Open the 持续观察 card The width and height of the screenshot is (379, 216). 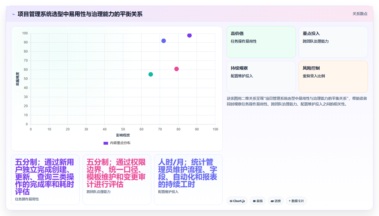pyautogui.click(x=261, y=77)
